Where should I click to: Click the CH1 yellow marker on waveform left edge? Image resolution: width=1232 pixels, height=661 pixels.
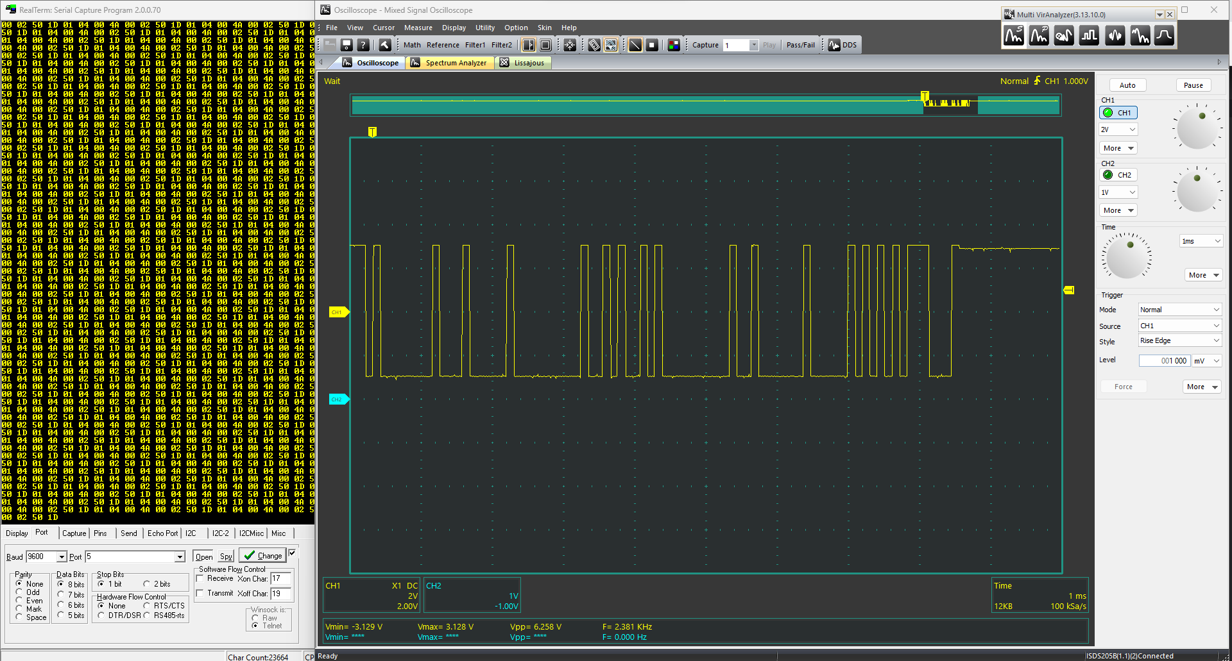point(338,312)
